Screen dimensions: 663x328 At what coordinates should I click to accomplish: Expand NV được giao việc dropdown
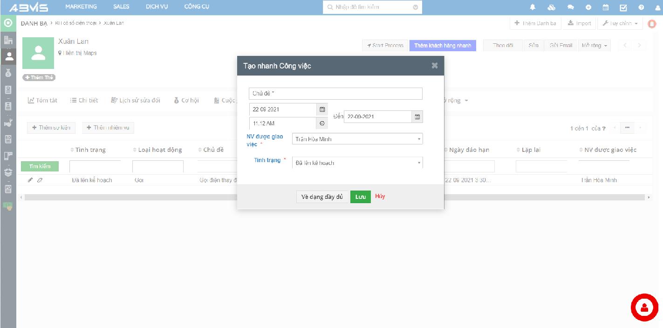(x=357, y=139)
